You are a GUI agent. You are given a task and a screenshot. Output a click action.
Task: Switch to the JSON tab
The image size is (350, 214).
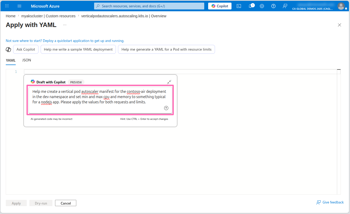tap(27, 60)
